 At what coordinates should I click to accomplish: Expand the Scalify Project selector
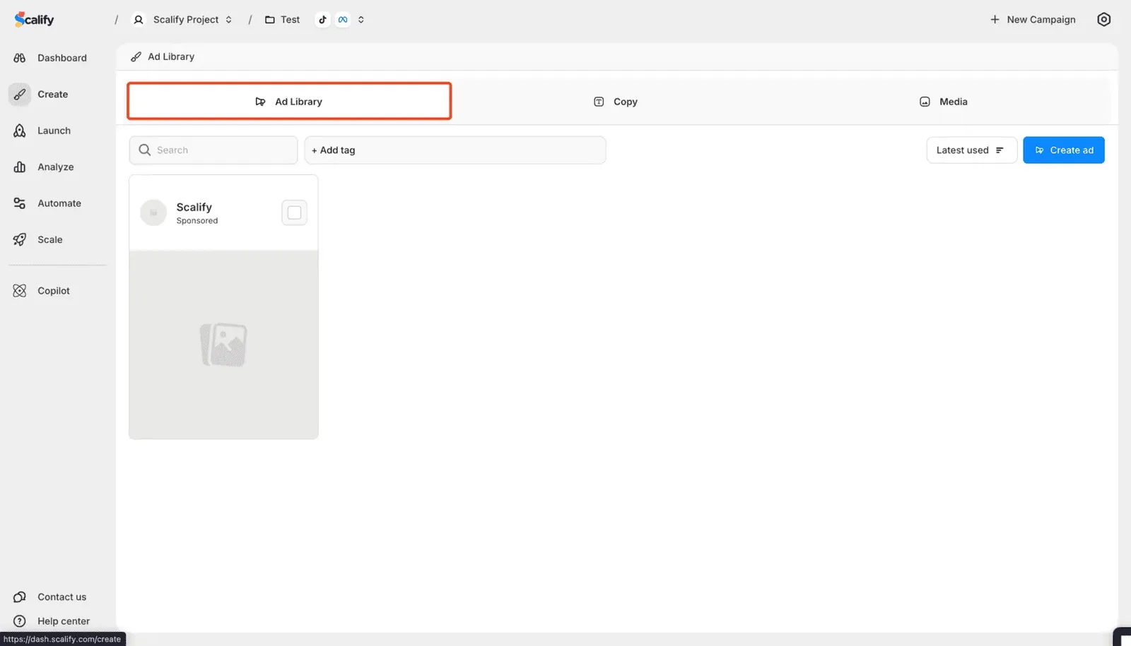tap(185, 19)
